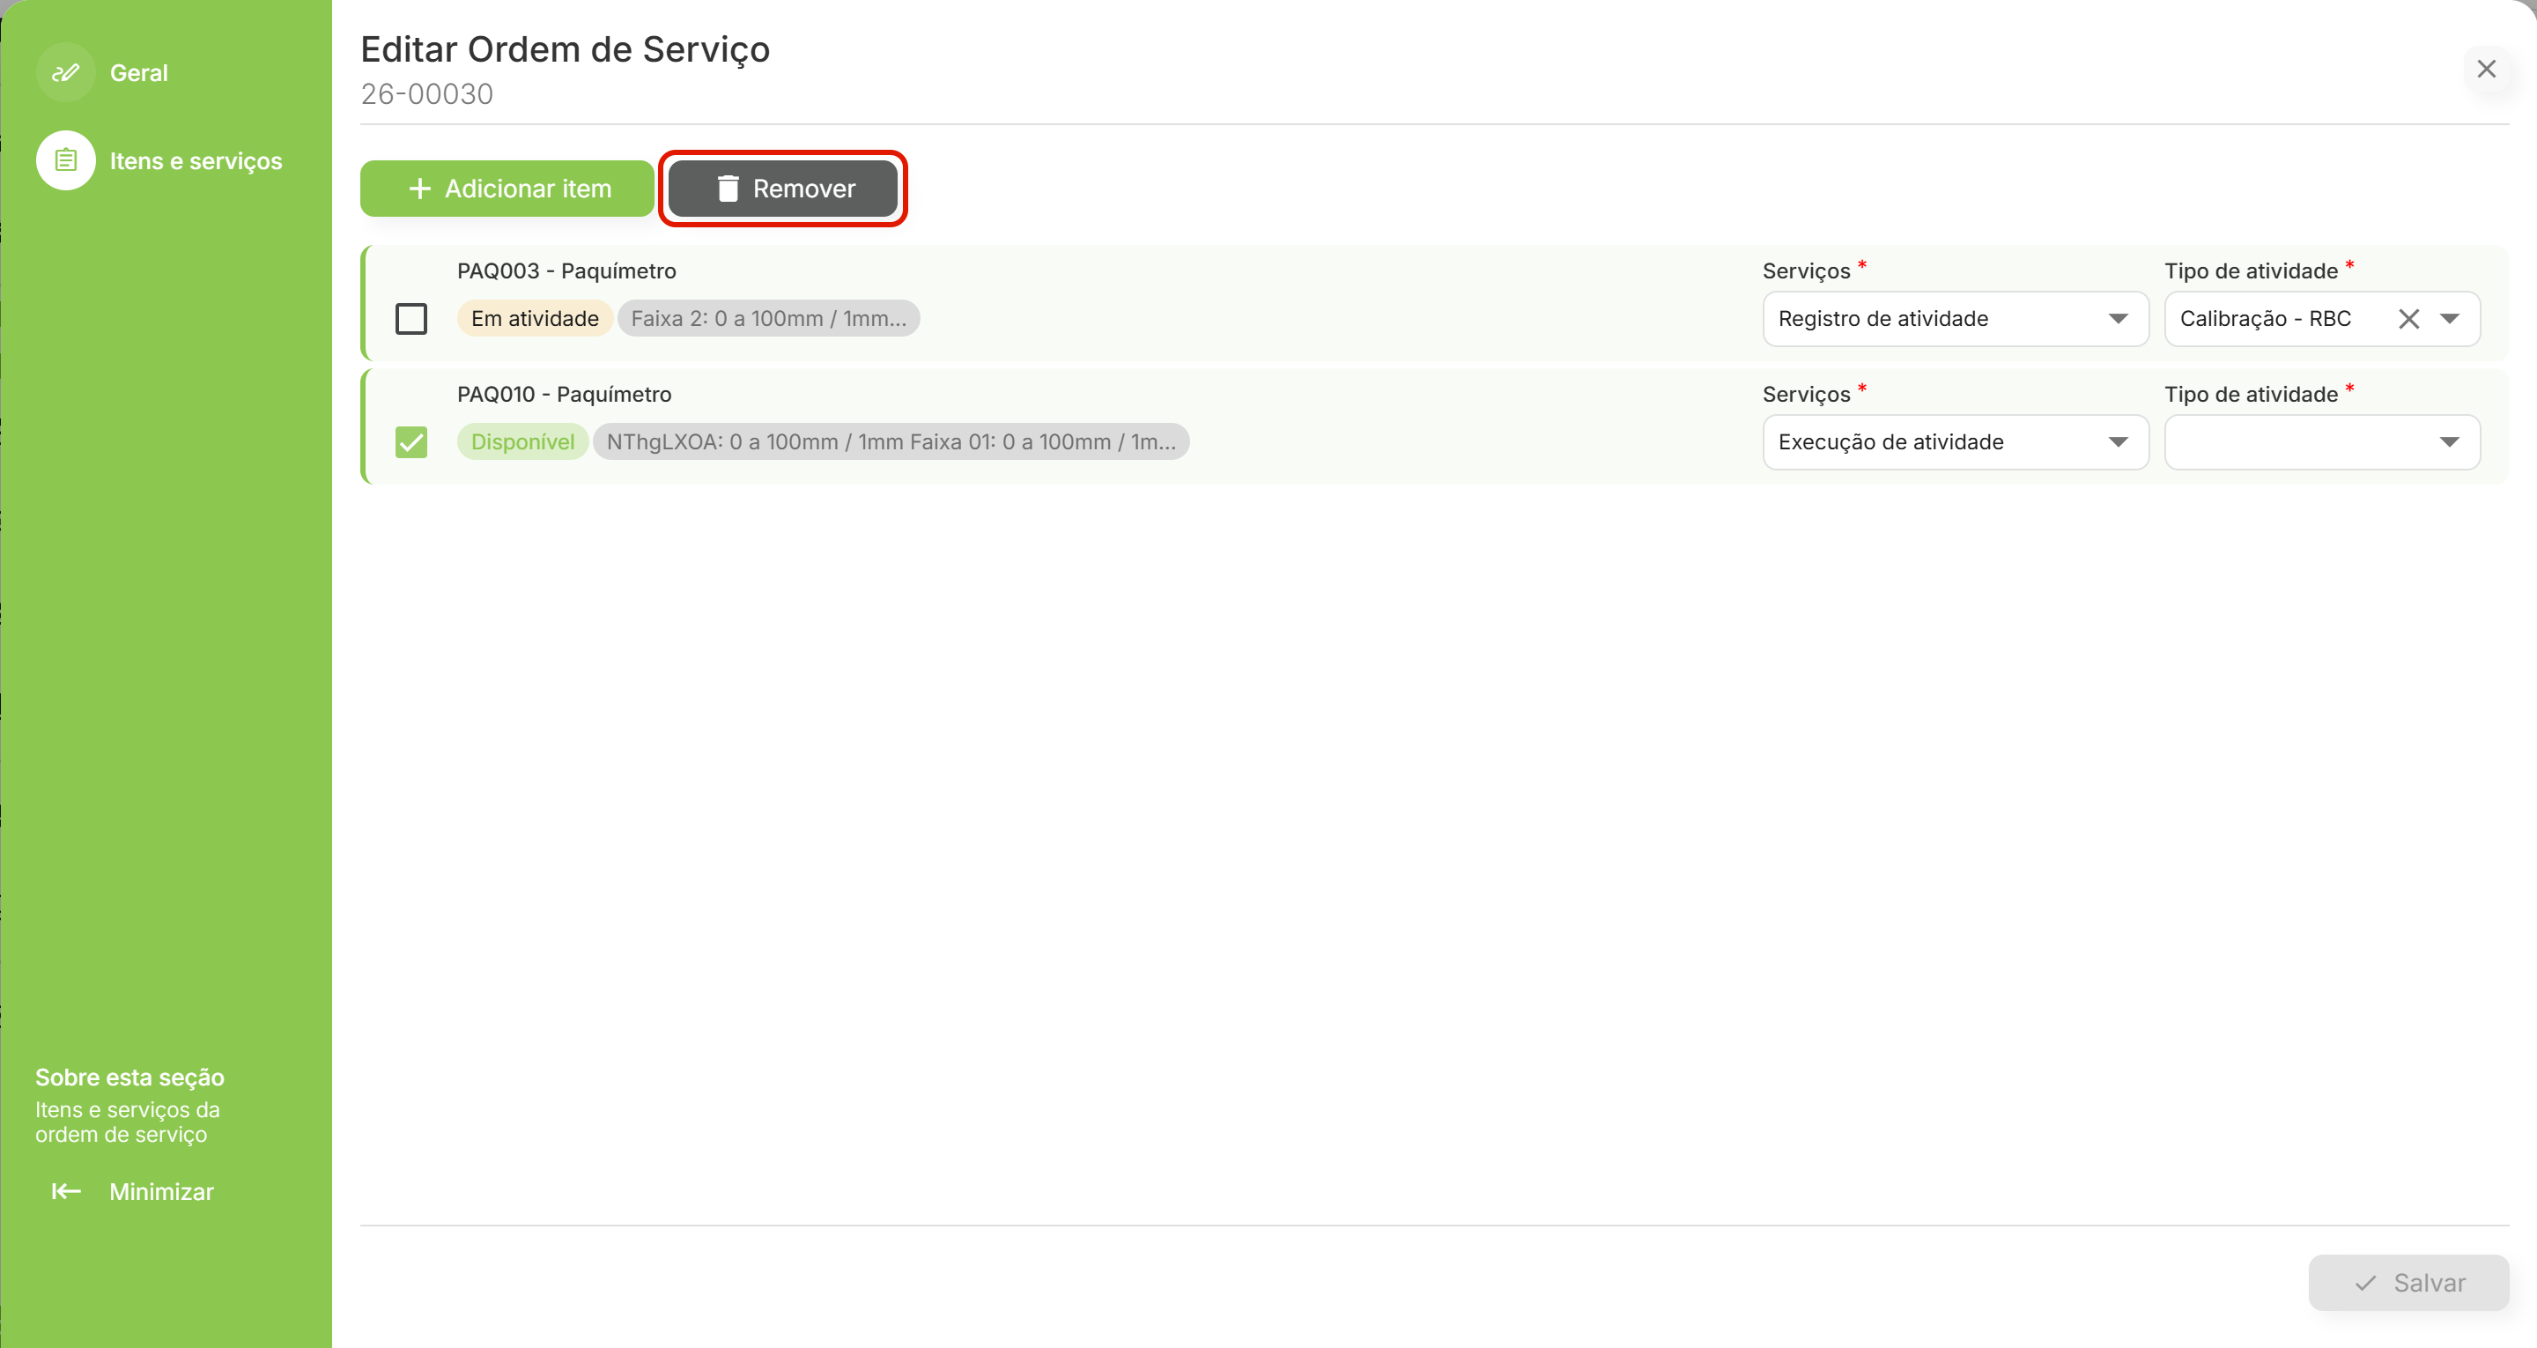Click the Faixa 2: 0 a 100mm chip

[x=768, y=319]
